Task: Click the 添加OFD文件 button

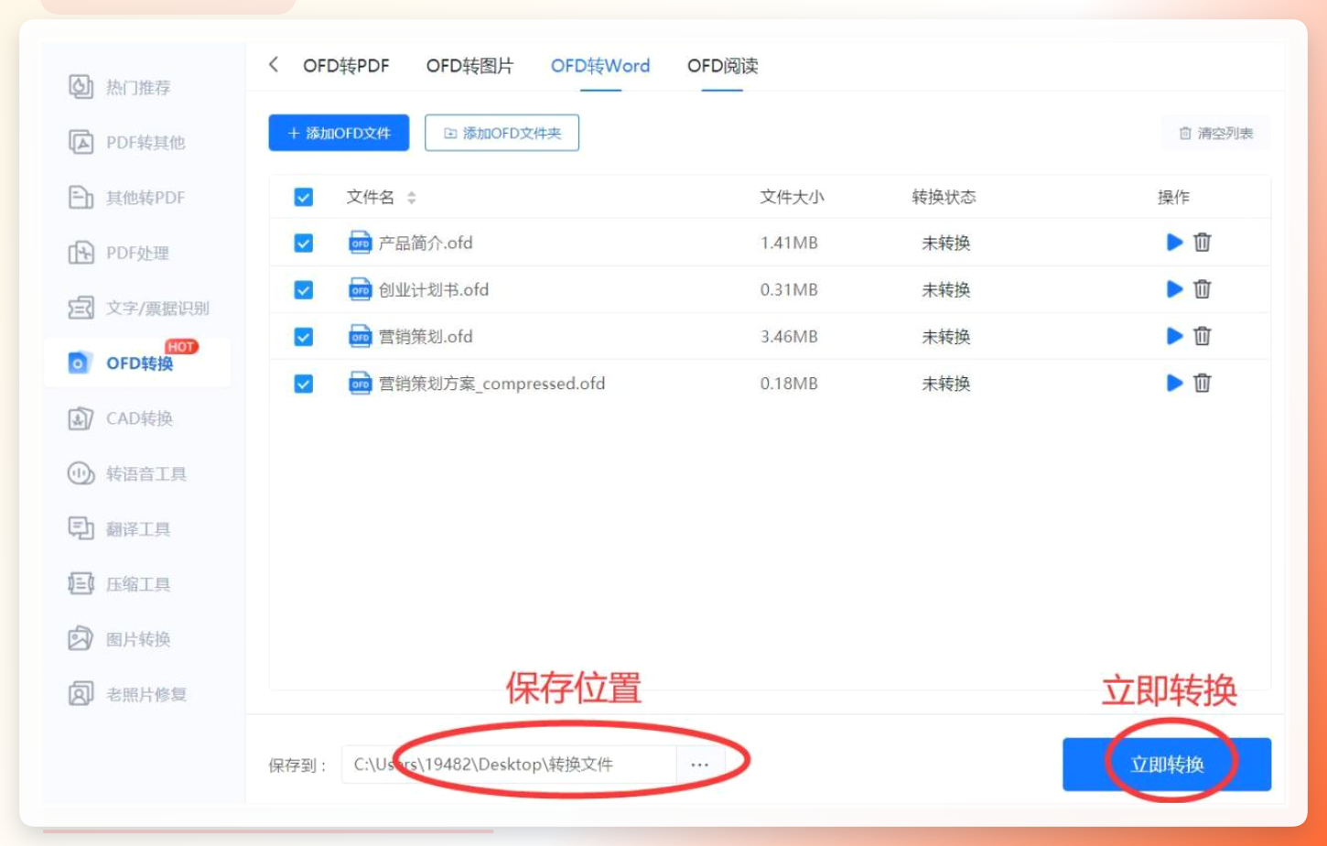Action: tap(339, 133)
